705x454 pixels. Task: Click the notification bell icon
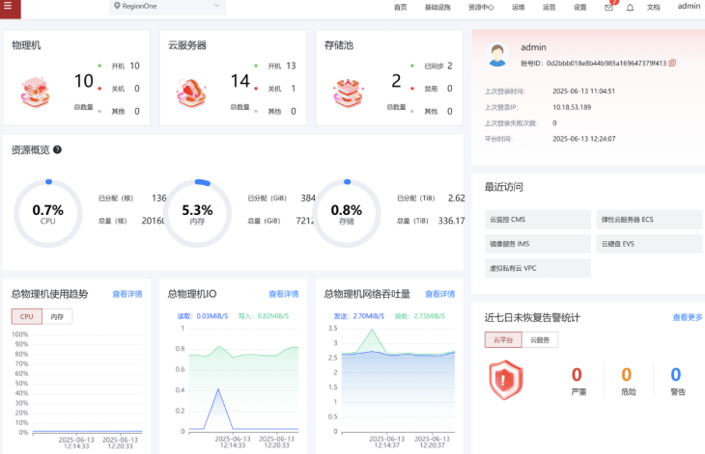coord(630,7)
